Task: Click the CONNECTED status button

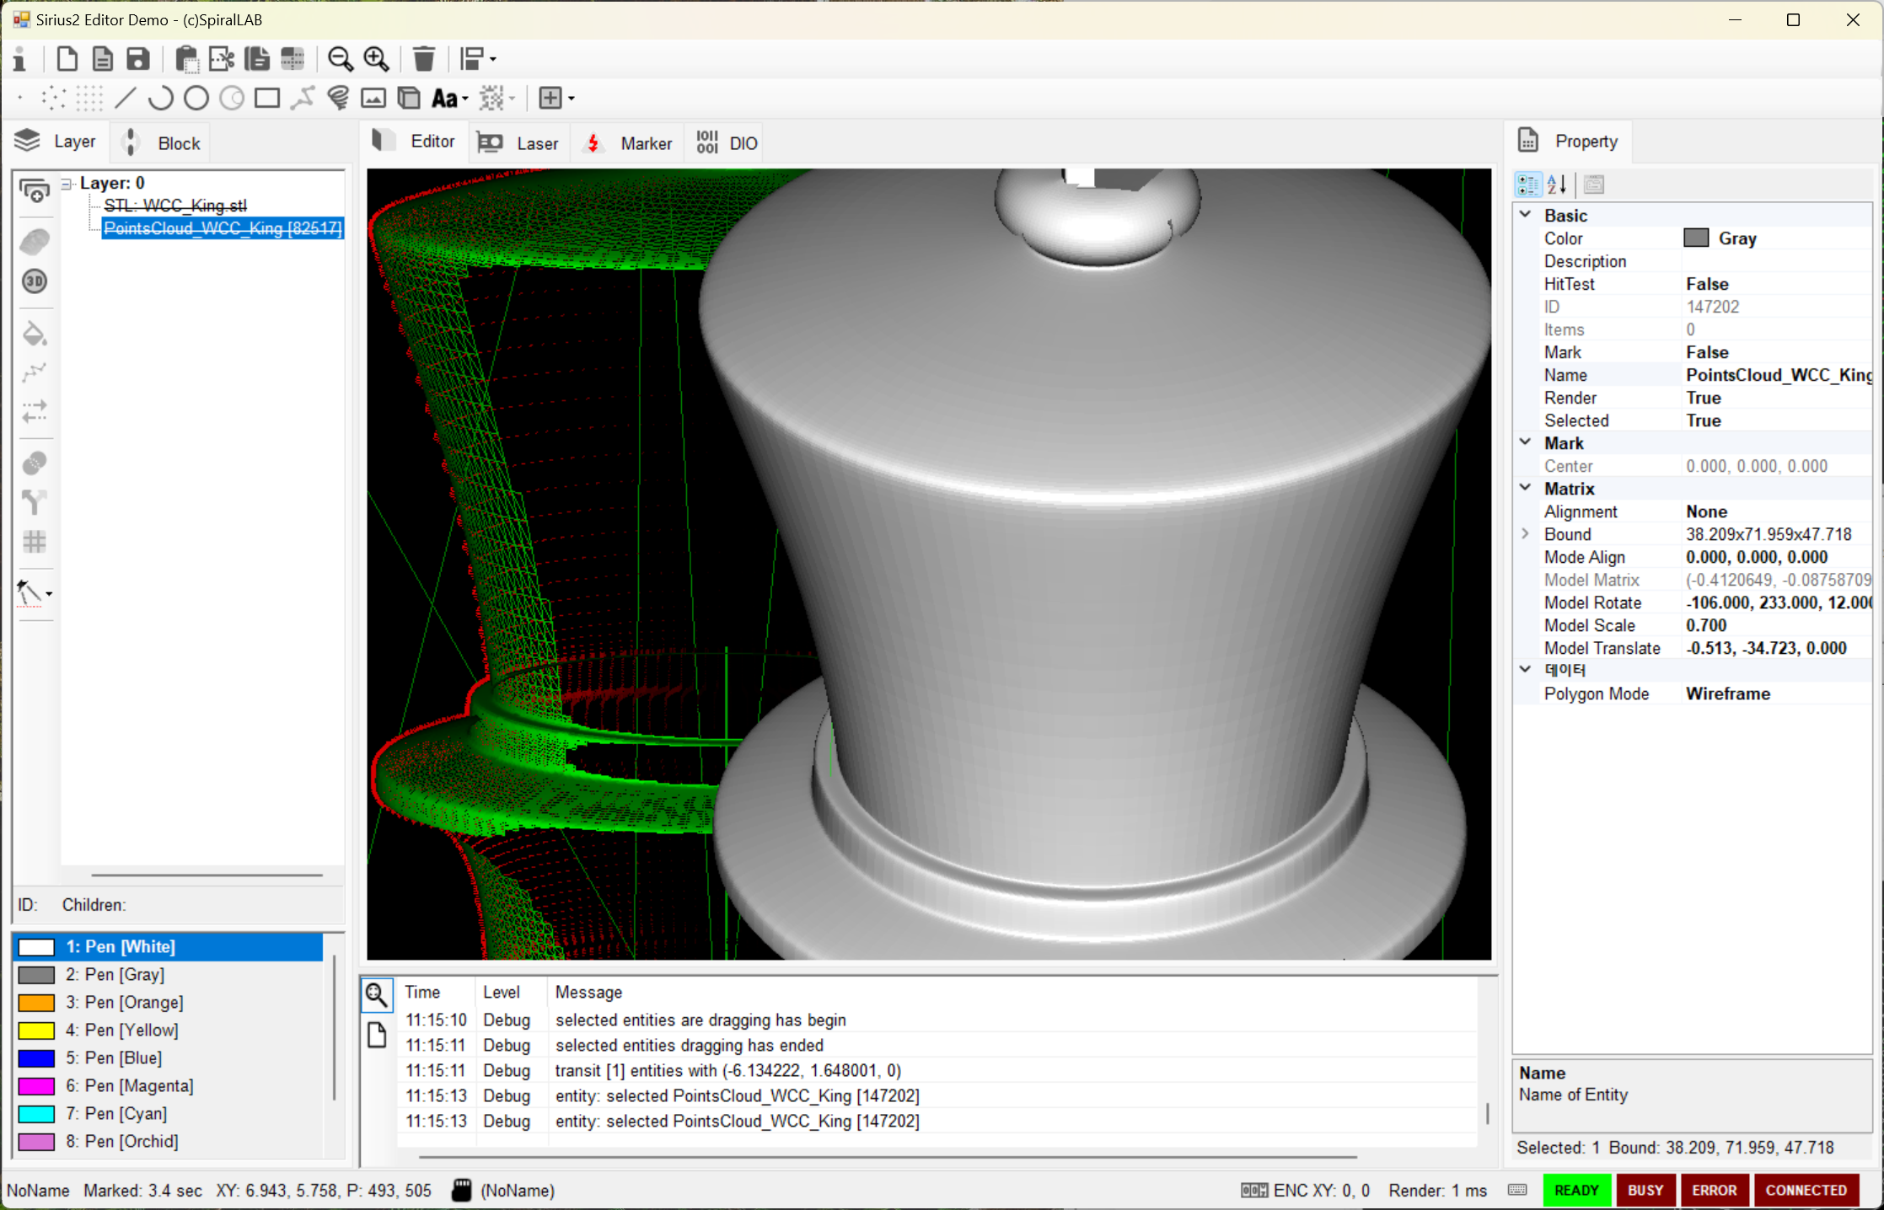Action: point(1806,1190)
